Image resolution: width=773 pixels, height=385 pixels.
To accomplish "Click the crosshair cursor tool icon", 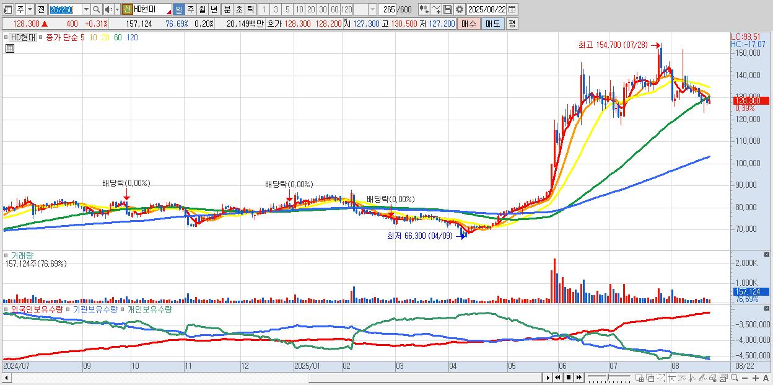I will click(671, 378).
